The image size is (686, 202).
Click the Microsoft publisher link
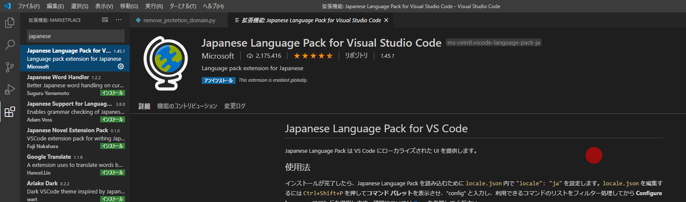[x=218, y=56]
